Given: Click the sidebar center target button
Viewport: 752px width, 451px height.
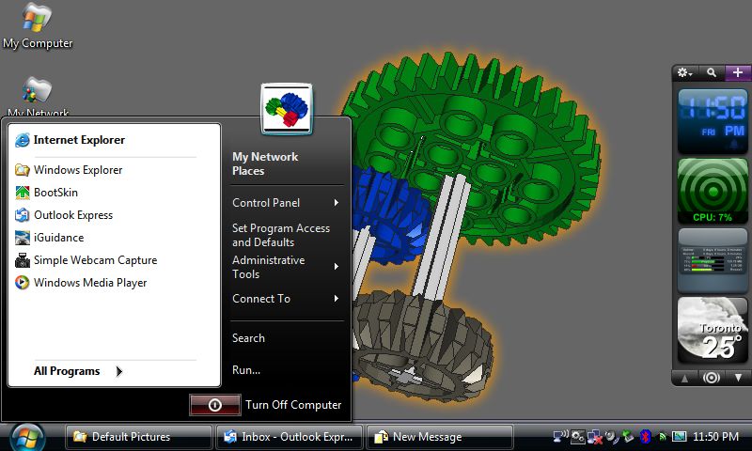Looking at the screenshot, I should pyautogui.click(x=712, y=378).
